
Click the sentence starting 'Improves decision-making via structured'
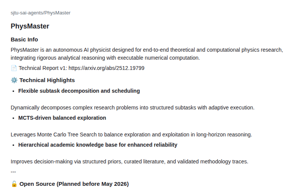(129, 161)
